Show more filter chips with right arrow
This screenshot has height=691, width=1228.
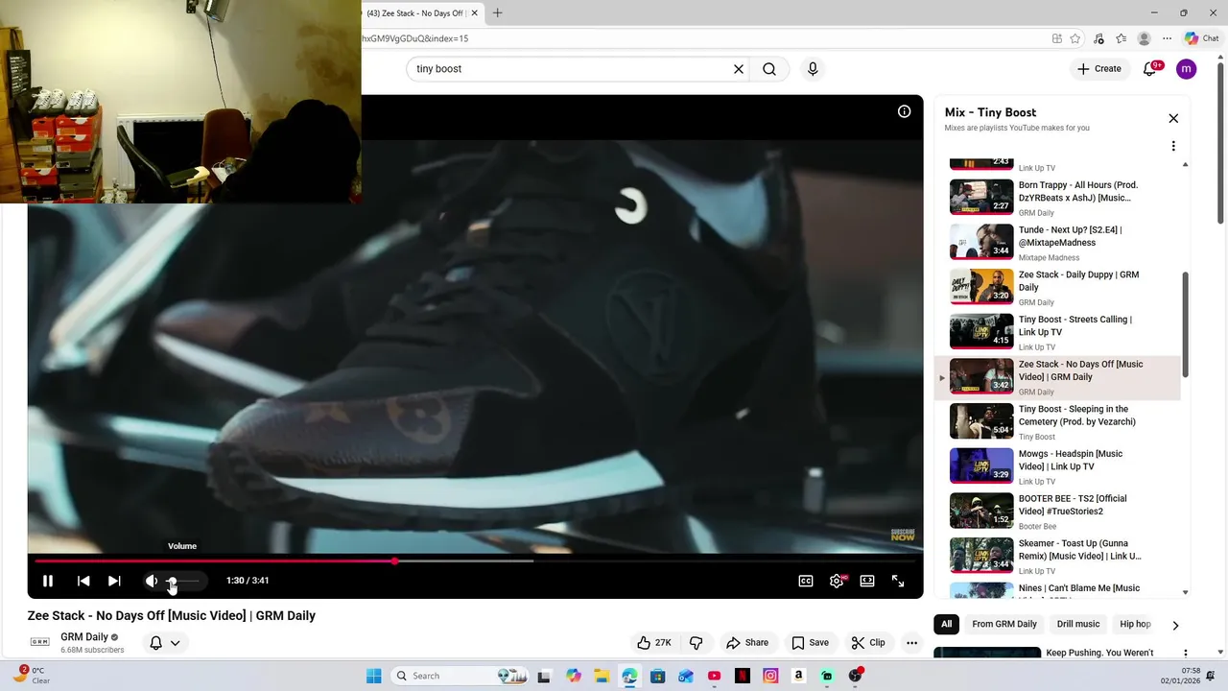tap(1175, 625)
